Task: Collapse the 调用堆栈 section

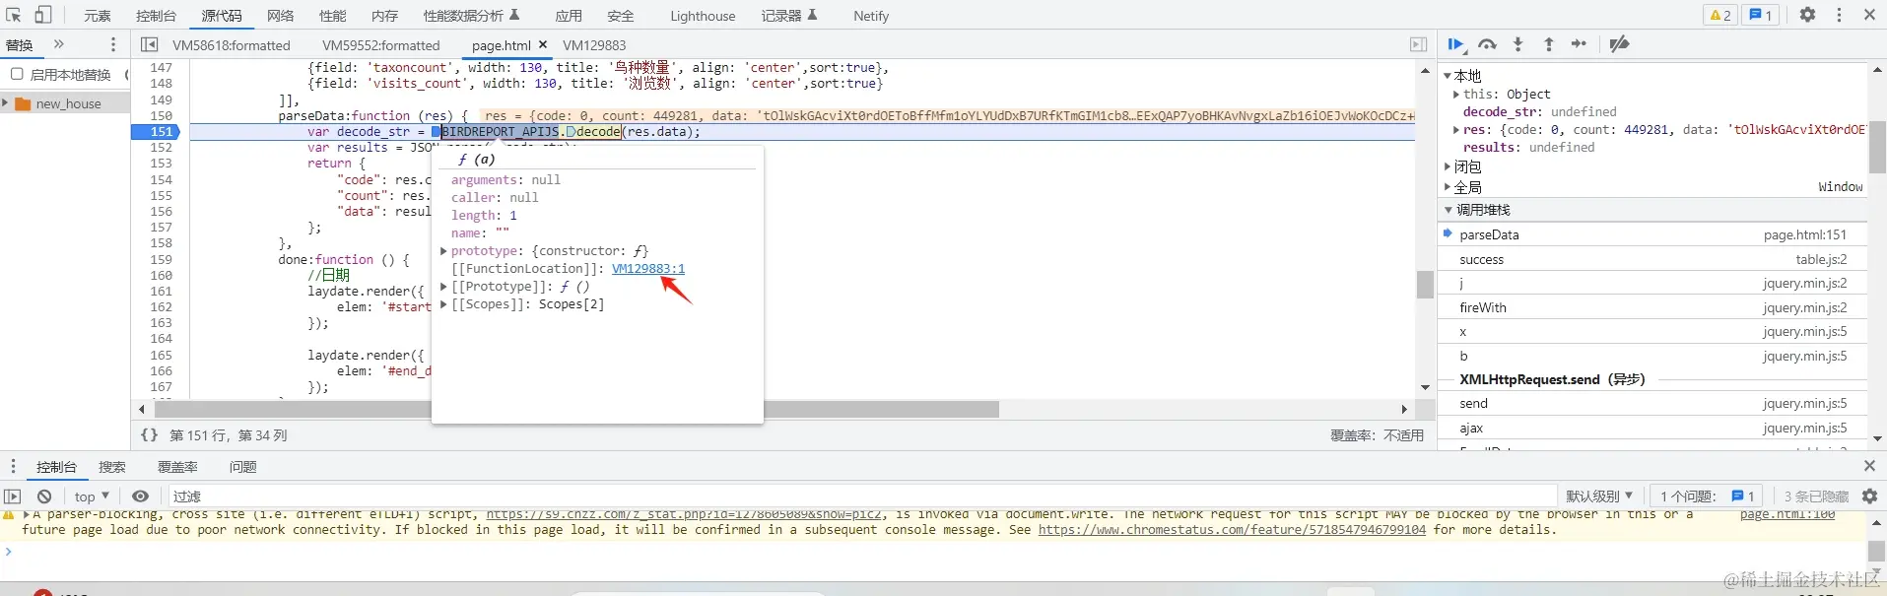Action: (x=1448, y=210)
